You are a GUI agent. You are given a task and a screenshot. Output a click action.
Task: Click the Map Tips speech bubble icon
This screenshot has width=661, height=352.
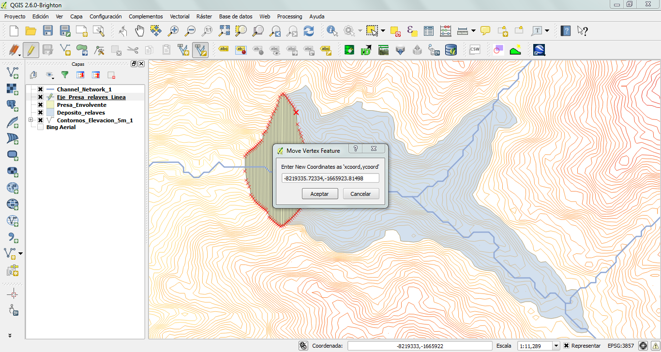(x=485, y=31)
